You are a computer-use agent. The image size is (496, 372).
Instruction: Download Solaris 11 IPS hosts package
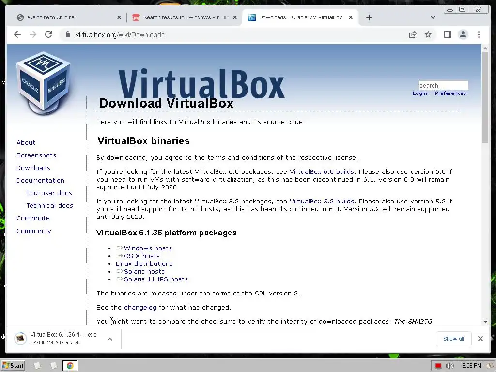155,279
